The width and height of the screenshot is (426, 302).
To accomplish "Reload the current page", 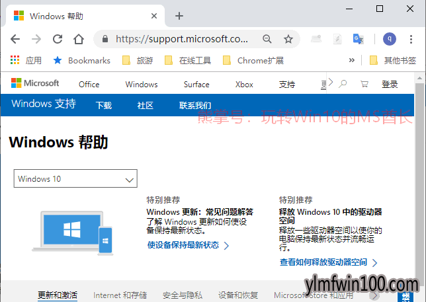I will coord(58,40).
